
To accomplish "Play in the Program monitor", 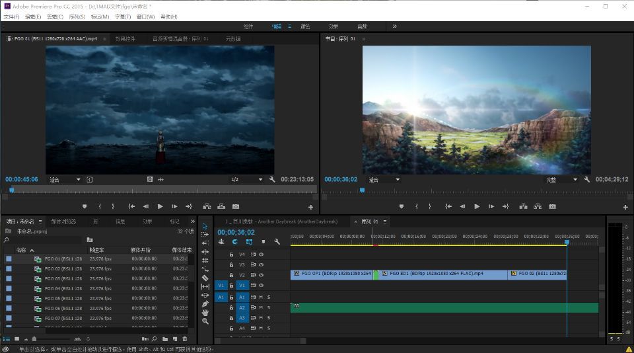I will click(477, 206).
